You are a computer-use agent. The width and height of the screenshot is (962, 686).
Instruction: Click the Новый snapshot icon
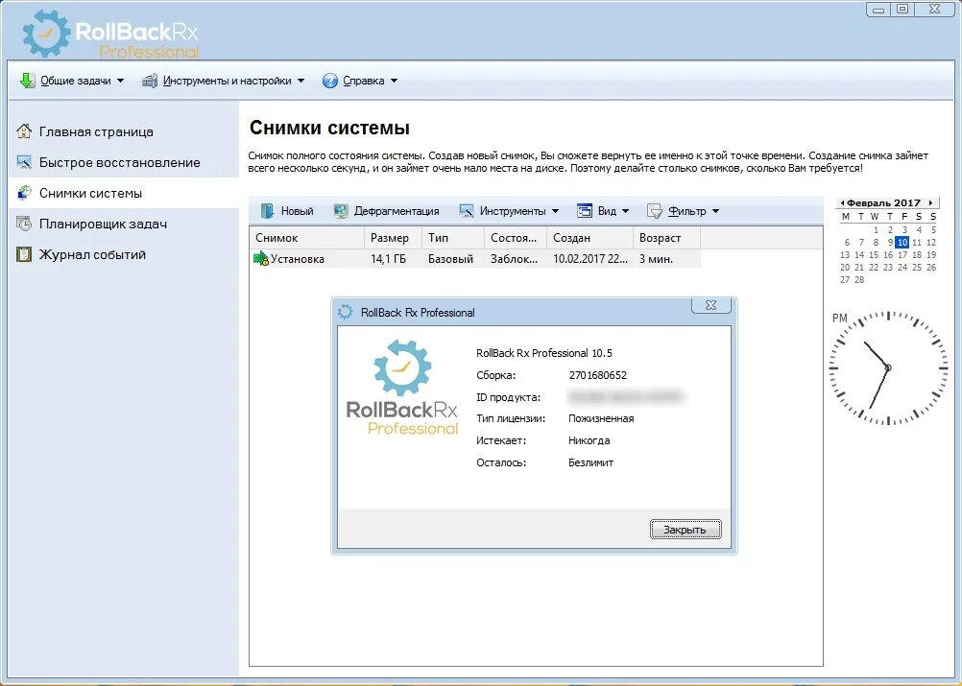[268, 211]
